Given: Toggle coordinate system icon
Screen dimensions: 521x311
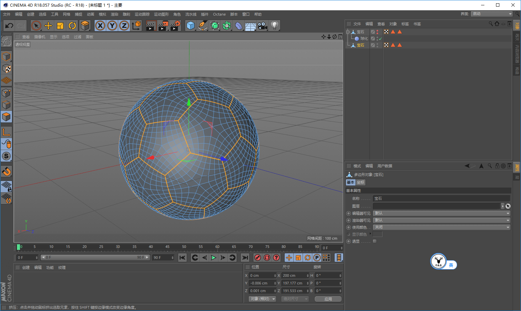Looking at the screenshot, I should tap(136, 26).
